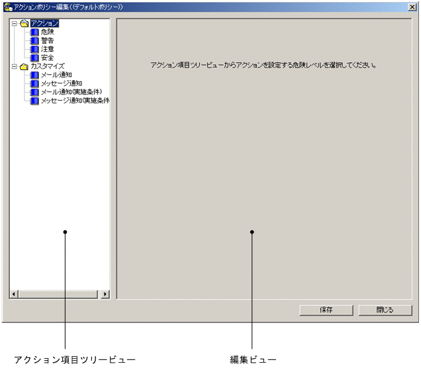
Task: Click the book icon beside メッセージ通知
Action: pos(34,84)
